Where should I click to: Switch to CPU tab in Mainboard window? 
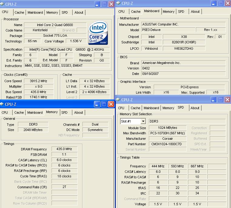(121, 12)
